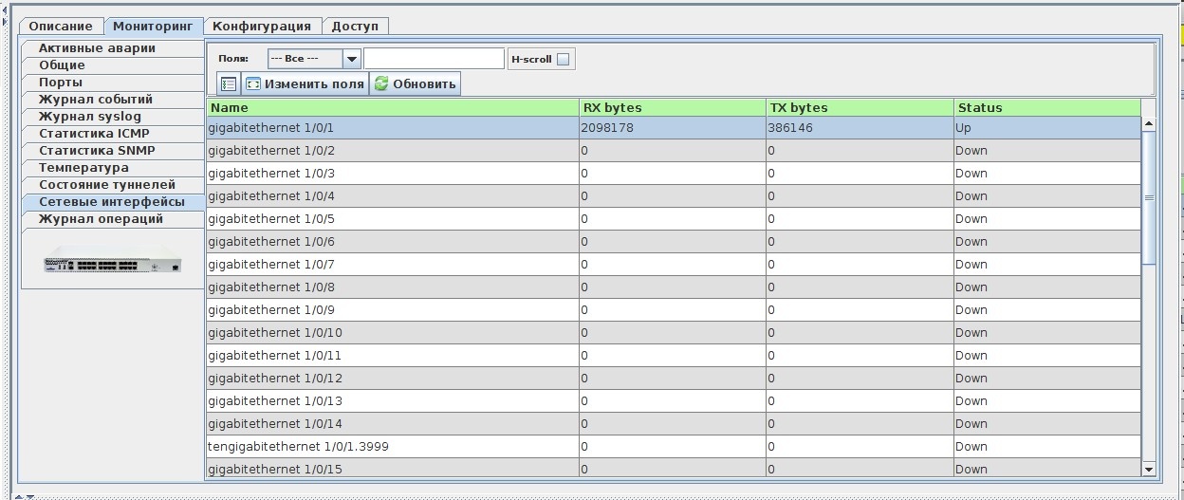Open Статистика ICMP in the sidebar
This screenshot has height=500, width=1184.
(x=94, y=134)
